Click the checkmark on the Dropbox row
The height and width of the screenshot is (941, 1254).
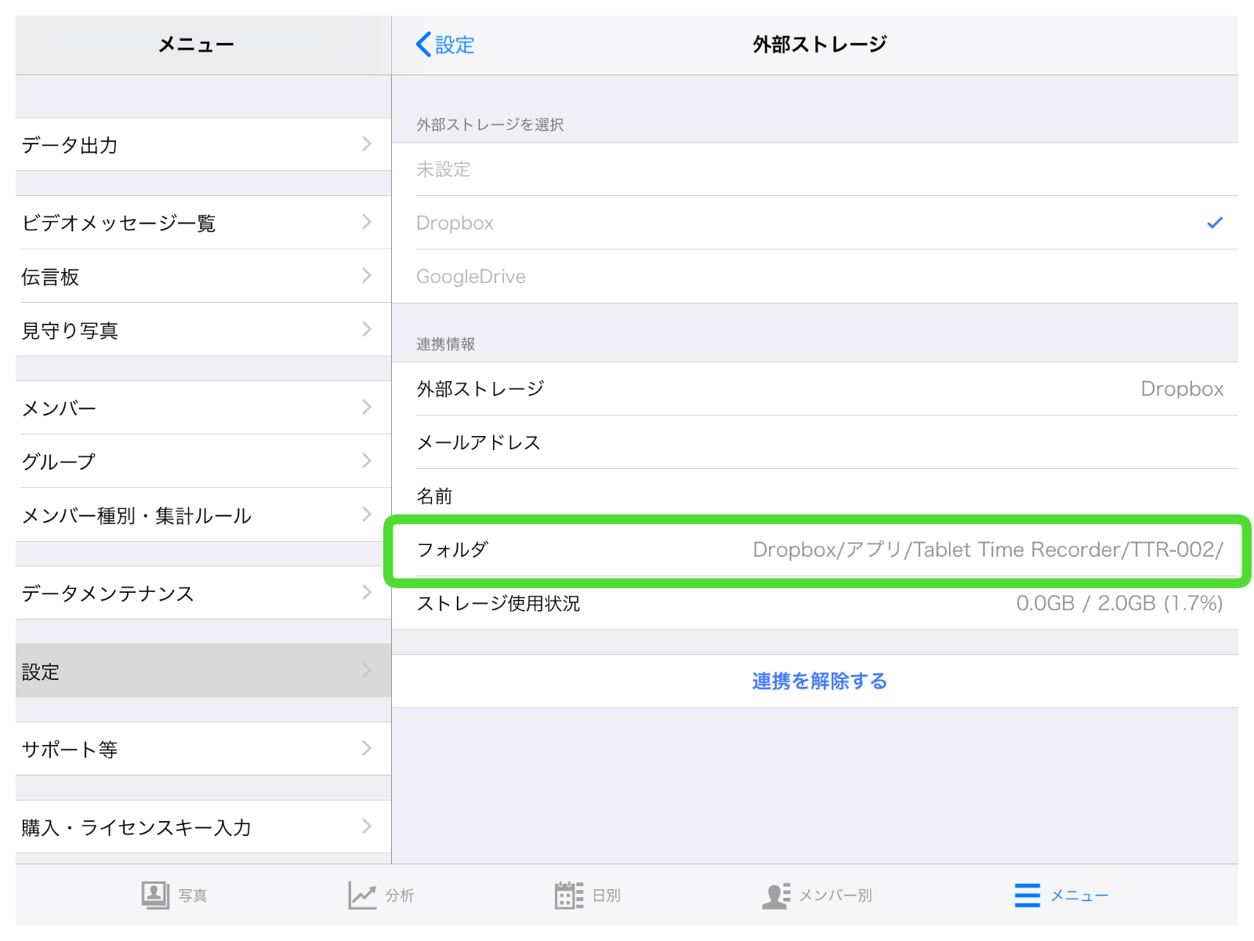(x=1215, y=223)
